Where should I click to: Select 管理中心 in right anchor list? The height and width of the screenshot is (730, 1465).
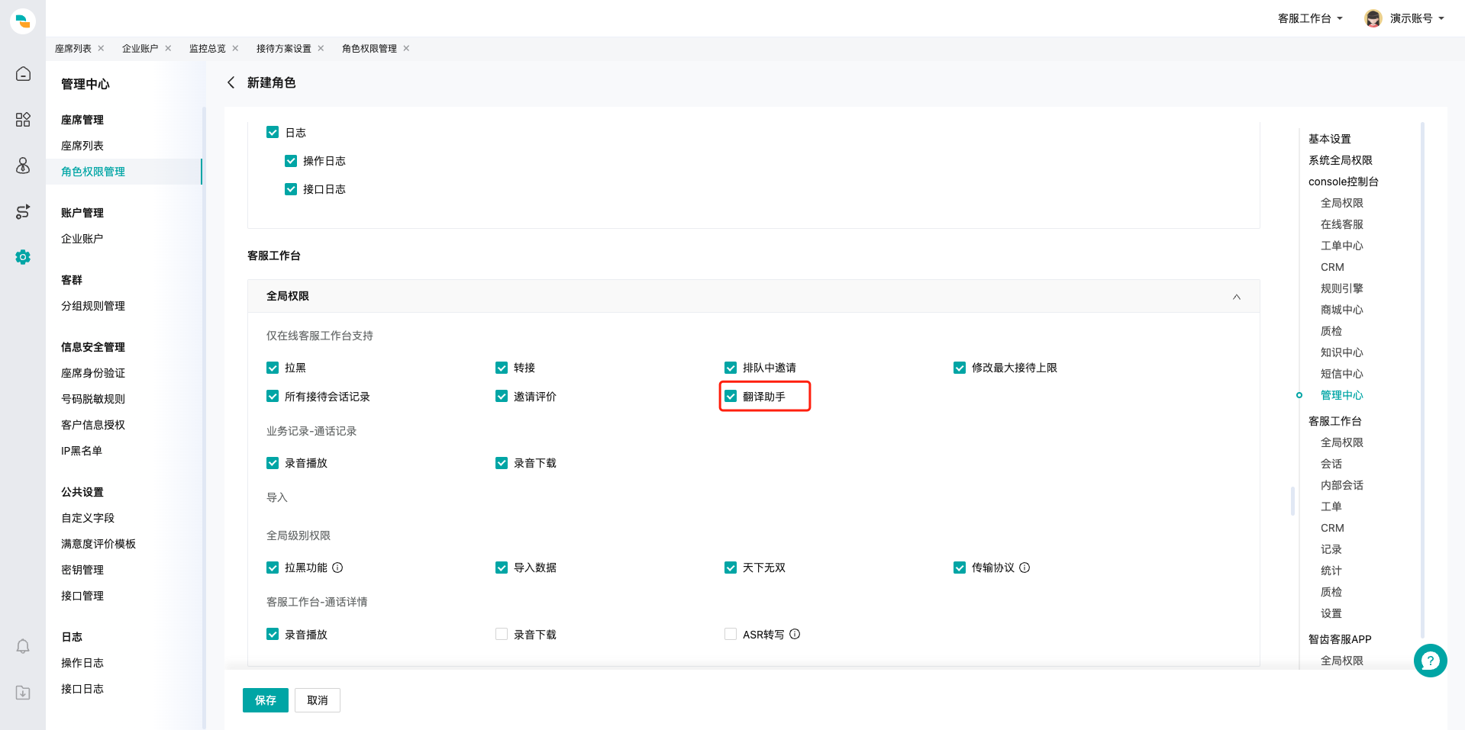[x=1341, y=395]
